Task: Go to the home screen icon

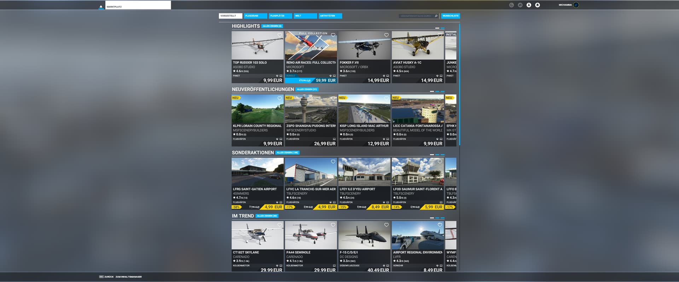Action: [101, 6]
